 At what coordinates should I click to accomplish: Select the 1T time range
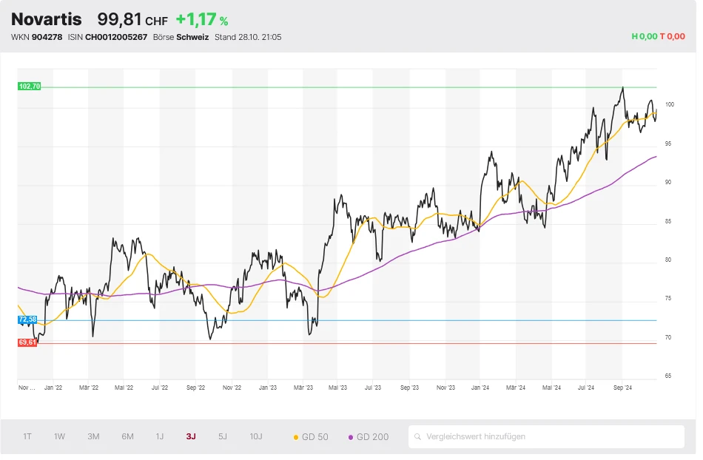27,436
